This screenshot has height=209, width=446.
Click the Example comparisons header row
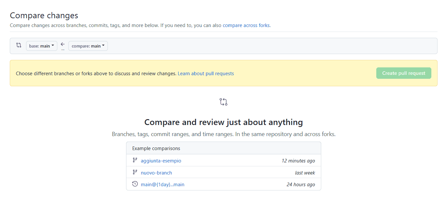click(x=155, y=148)
